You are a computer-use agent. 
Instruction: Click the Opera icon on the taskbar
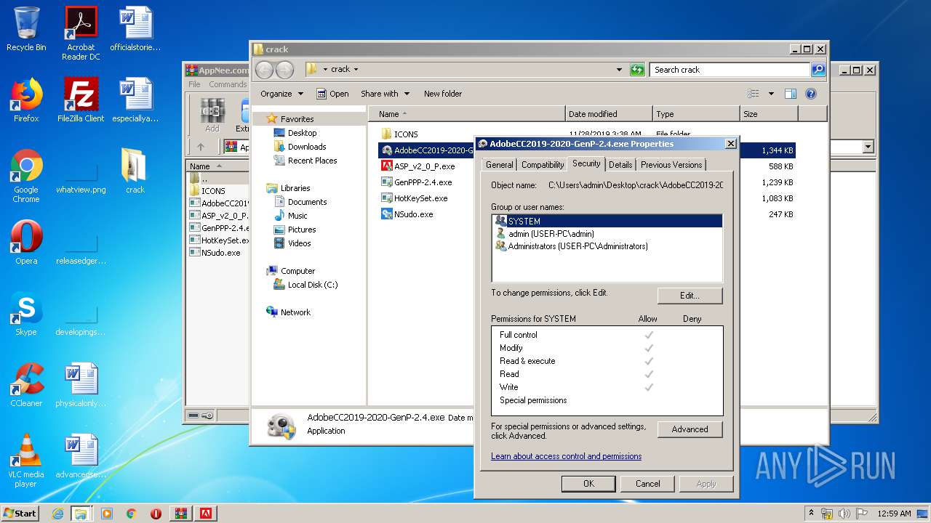(x=156, y=513)
